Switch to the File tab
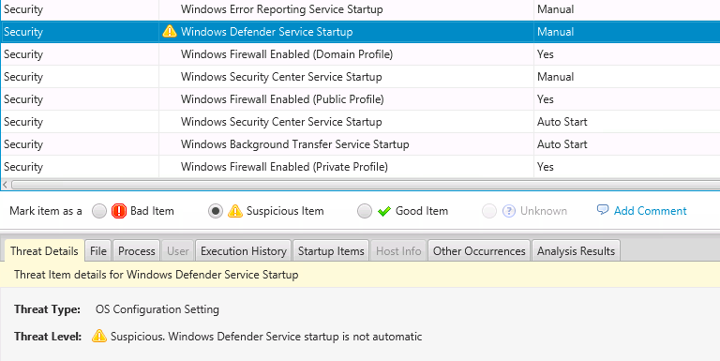Image resolution: width=720 pixels, height=361 pixels. pyautogui.click(x=98, y=251)
